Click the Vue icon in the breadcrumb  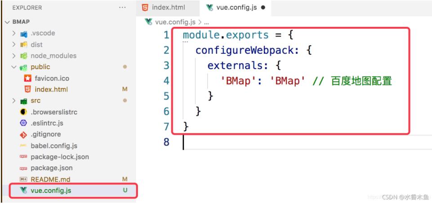click(x=149, y=22)
